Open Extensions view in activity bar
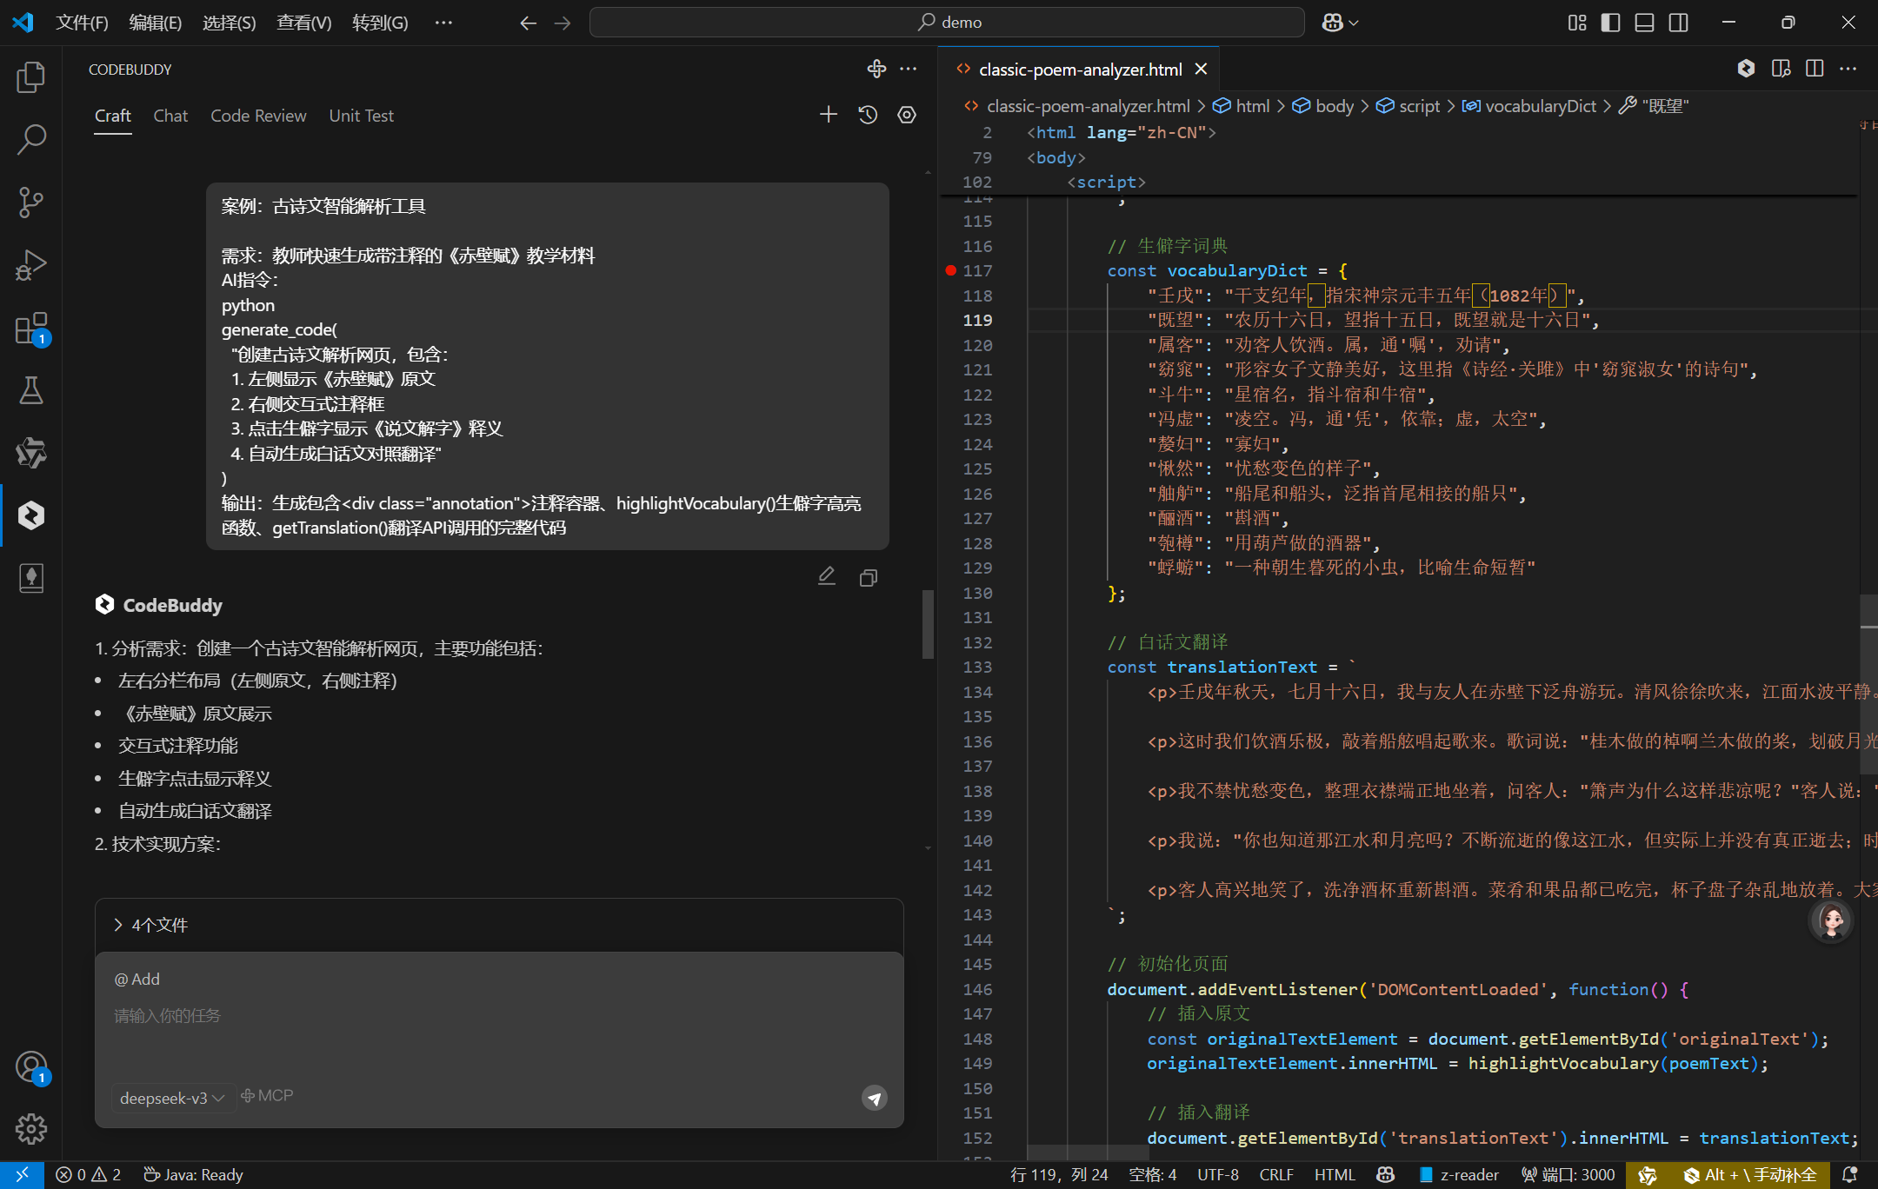The image size is (1878, 1189). (x=31, y=329)
